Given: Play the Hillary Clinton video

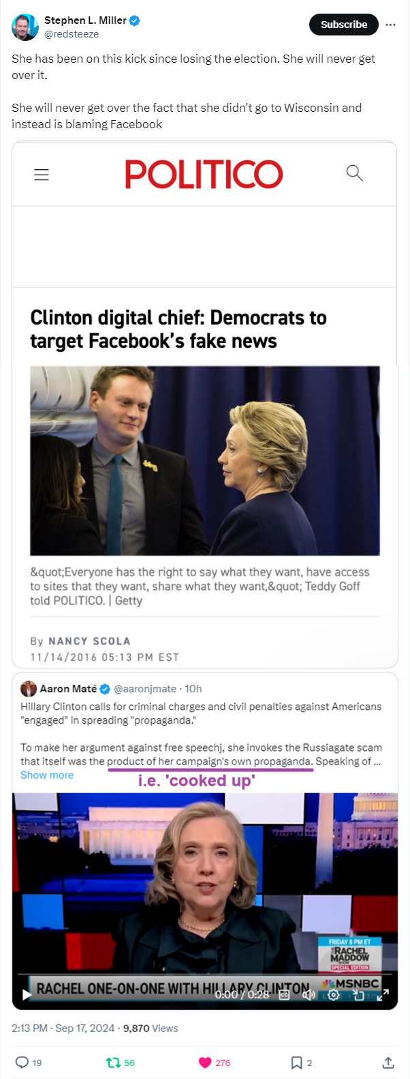Looking at the screenshot, I should point(27,994).
